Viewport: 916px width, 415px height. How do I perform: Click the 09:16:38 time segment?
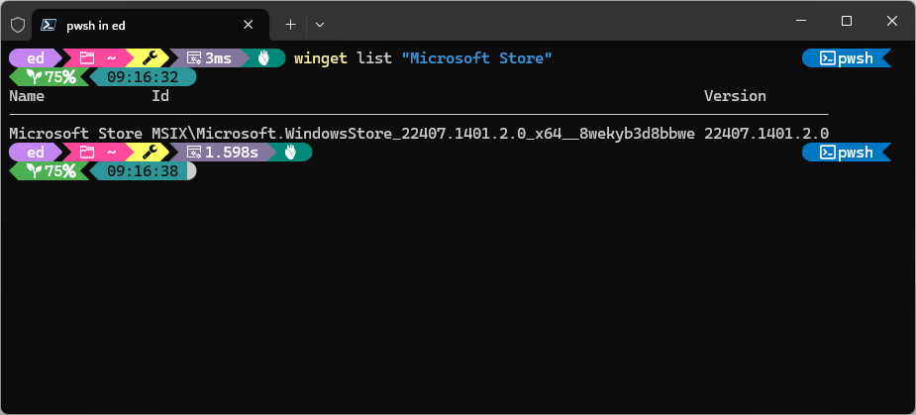(x=144, y=171)
